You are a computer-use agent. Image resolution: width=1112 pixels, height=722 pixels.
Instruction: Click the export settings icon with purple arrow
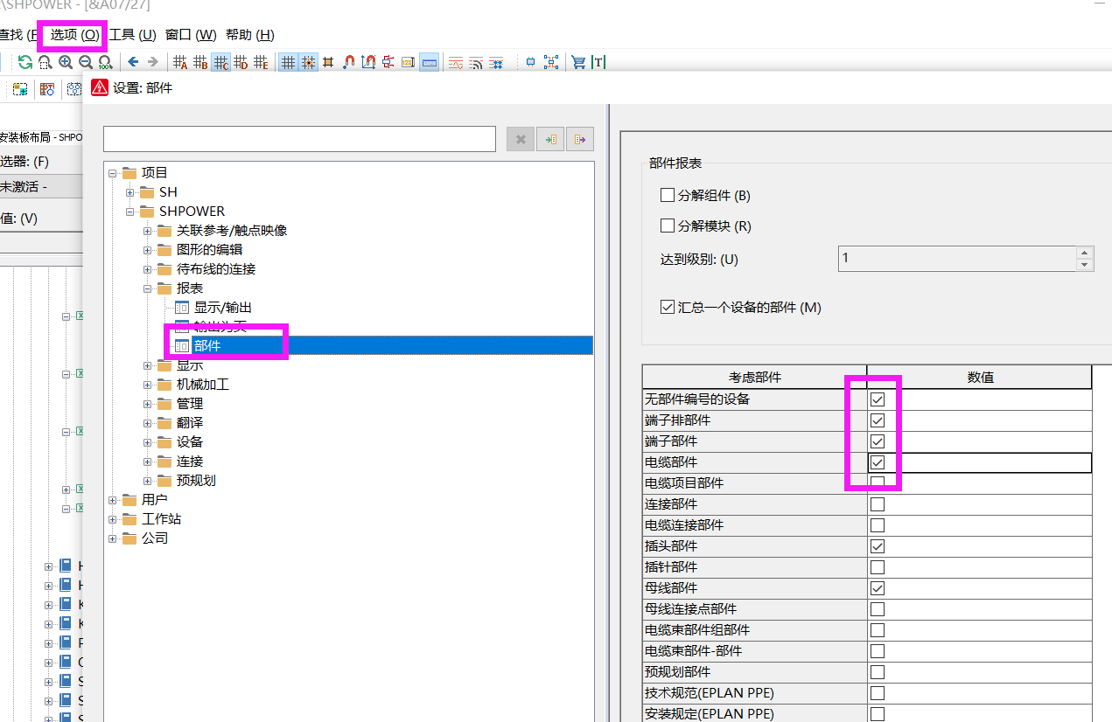click(579, 138)
